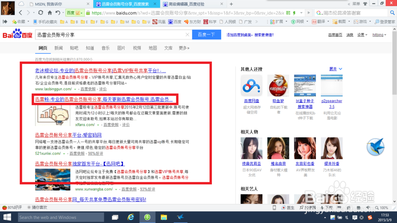397x223 pixels.
Task: Click the floating blue bird icon
Action: (376, 147)
